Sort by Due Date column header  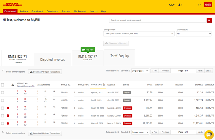[x=111, y=85]
